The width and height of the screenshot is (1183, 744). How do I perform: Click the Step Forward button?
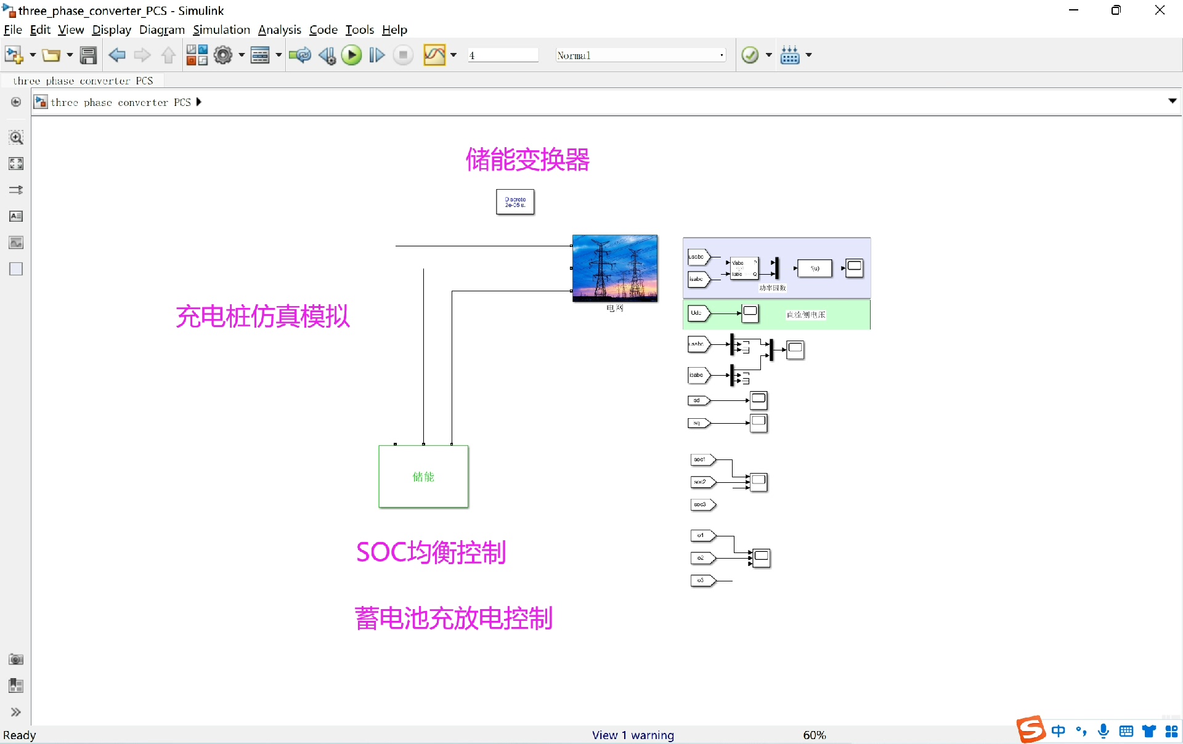376,55
